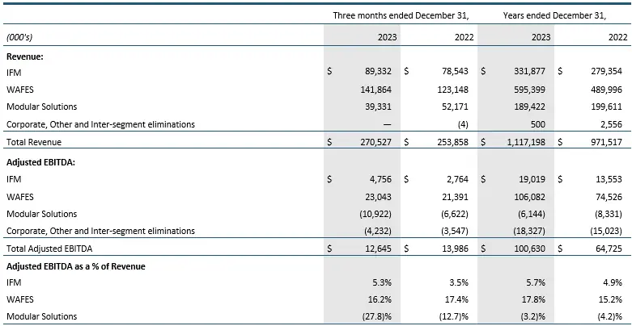Select the "Total Adjusted EBITDA" row label
The width and height of the screenshot is (632, 326).
tap(49, 249)
